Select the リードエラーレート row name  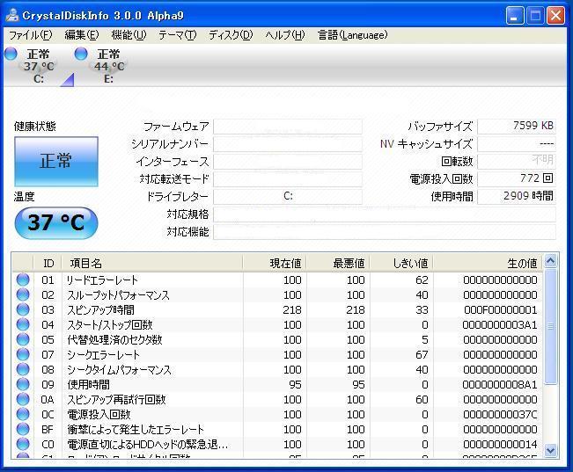102,280
